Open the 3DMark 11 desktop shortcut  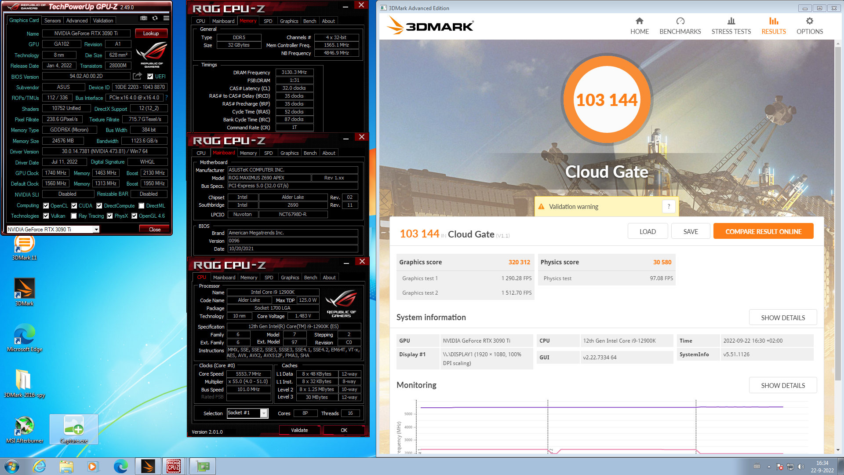click(x=24, y=247)
